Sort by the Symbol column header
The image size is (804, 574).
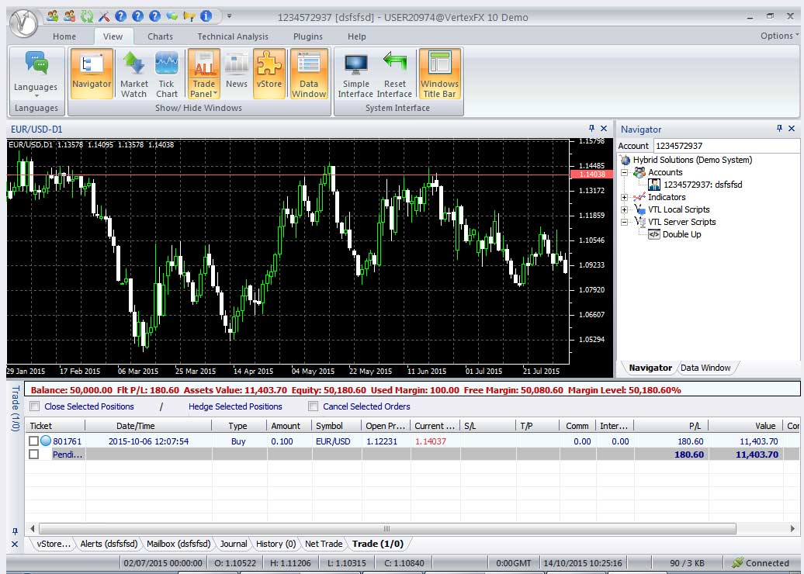(x=337, y=425)
